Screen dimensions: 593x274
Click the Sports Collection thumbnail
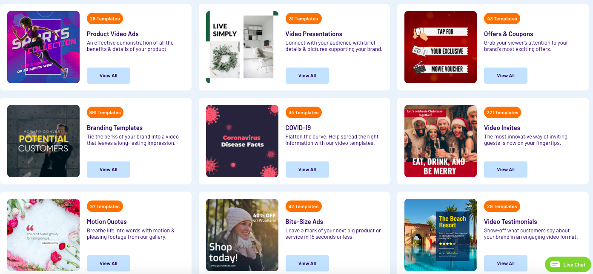point(43,47)
